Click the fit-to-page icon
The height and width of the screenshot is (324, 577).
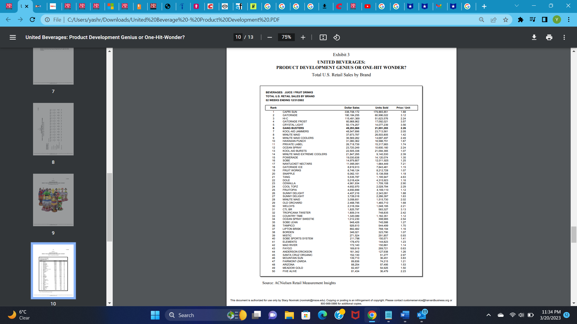(323, 37)
